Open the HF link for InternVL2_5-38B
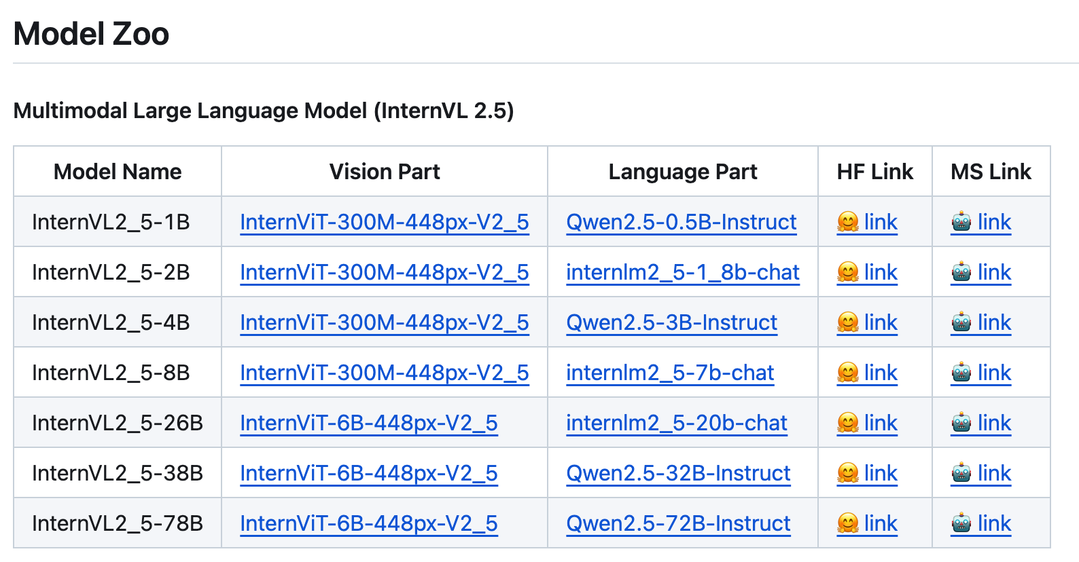Image resolution: width=1079 pixels, height=562 pixels. (867, 473)
